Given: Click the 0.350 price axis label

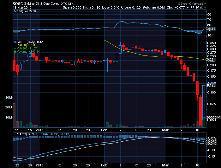Looking at the screenshot, I should click(212, 43).
